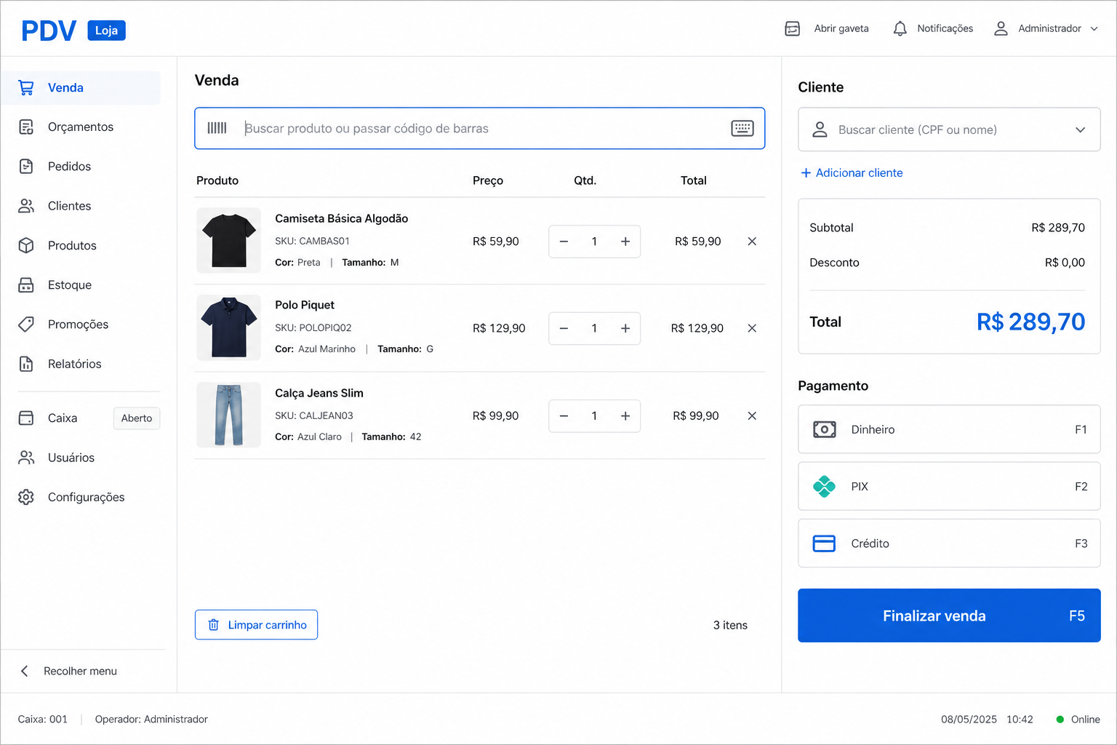
Task: Click Operador: Administrador in status bar
Action: coord(151,720)
